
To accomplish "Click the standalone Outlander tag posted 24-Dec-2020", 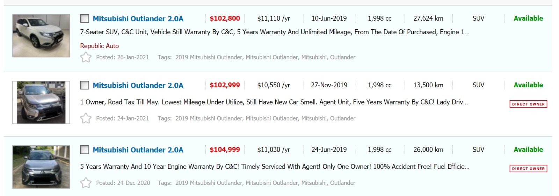I will [342, 183].
